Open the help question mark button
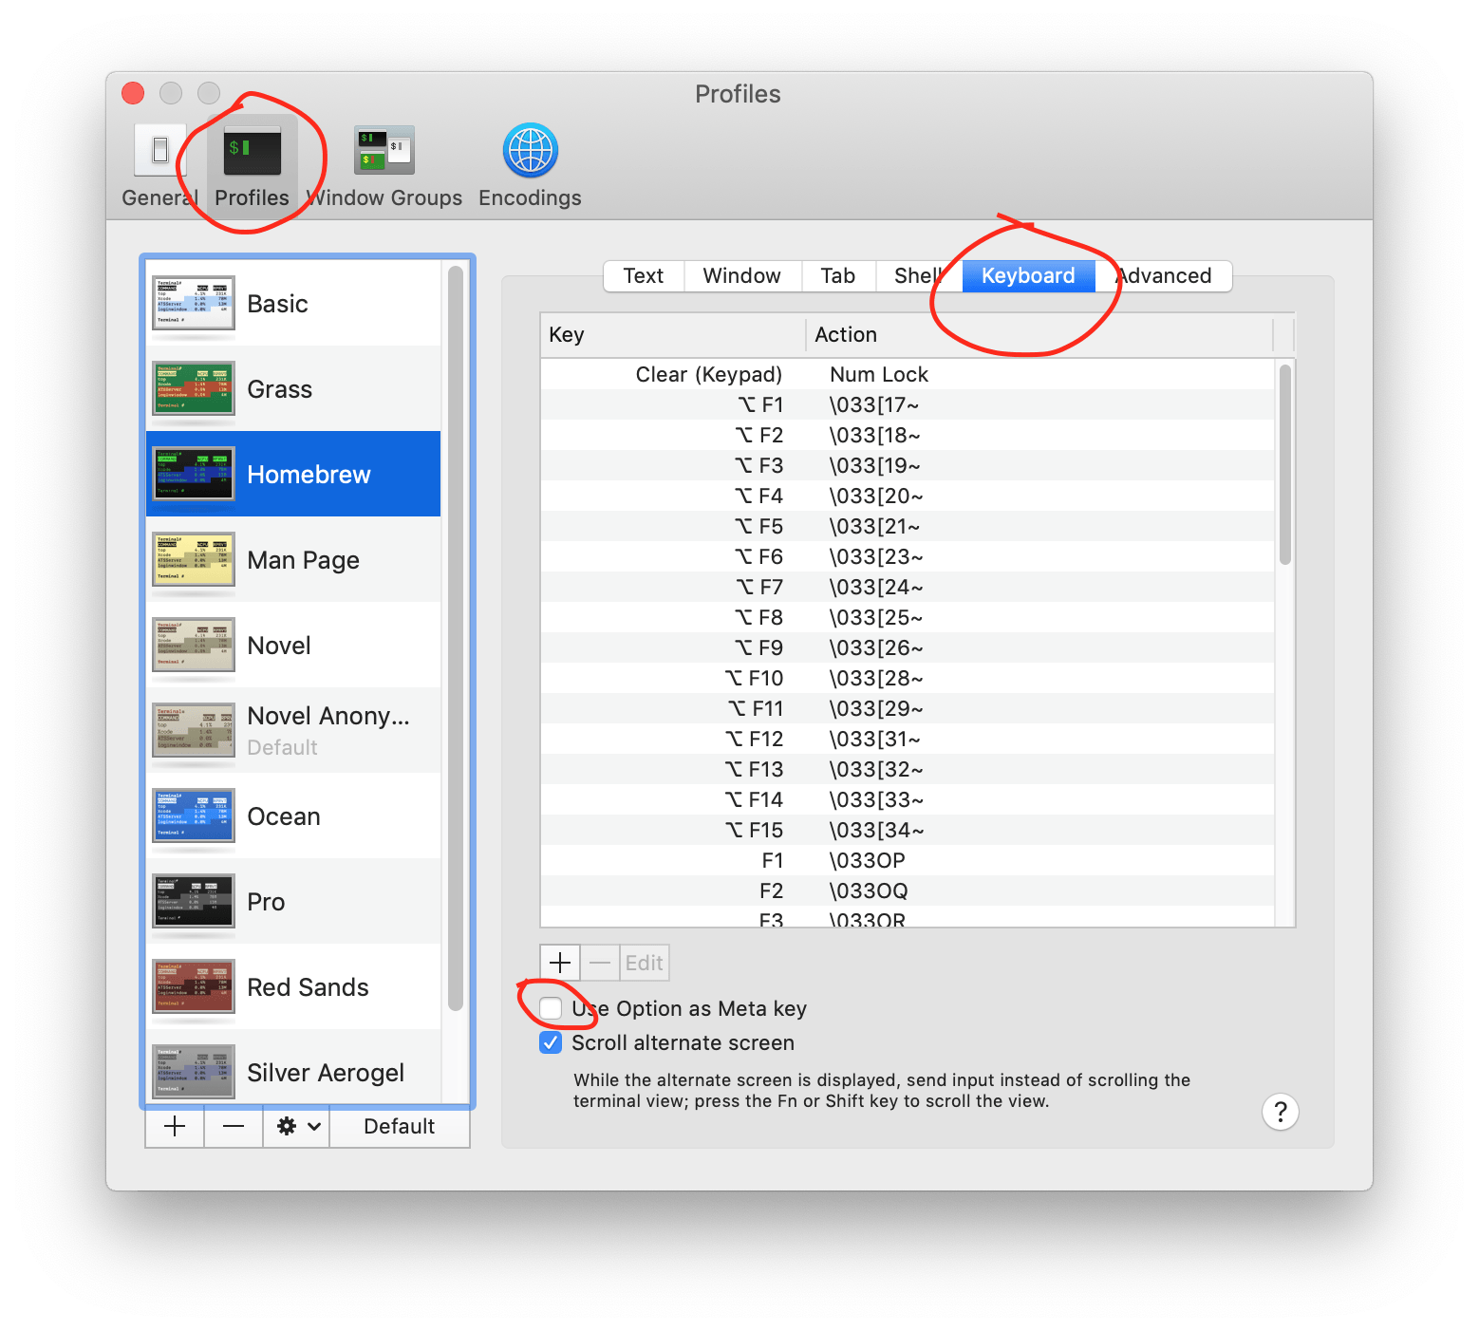 tap(1280, 1112)
